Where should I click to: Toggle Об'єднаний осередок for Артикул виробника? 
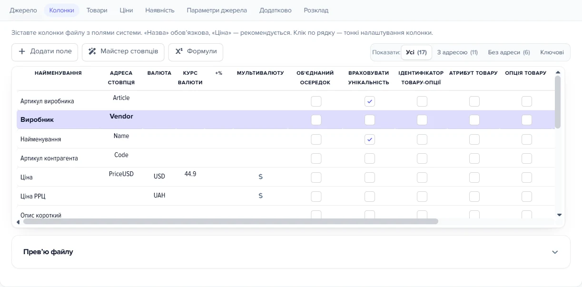point(316,101)
